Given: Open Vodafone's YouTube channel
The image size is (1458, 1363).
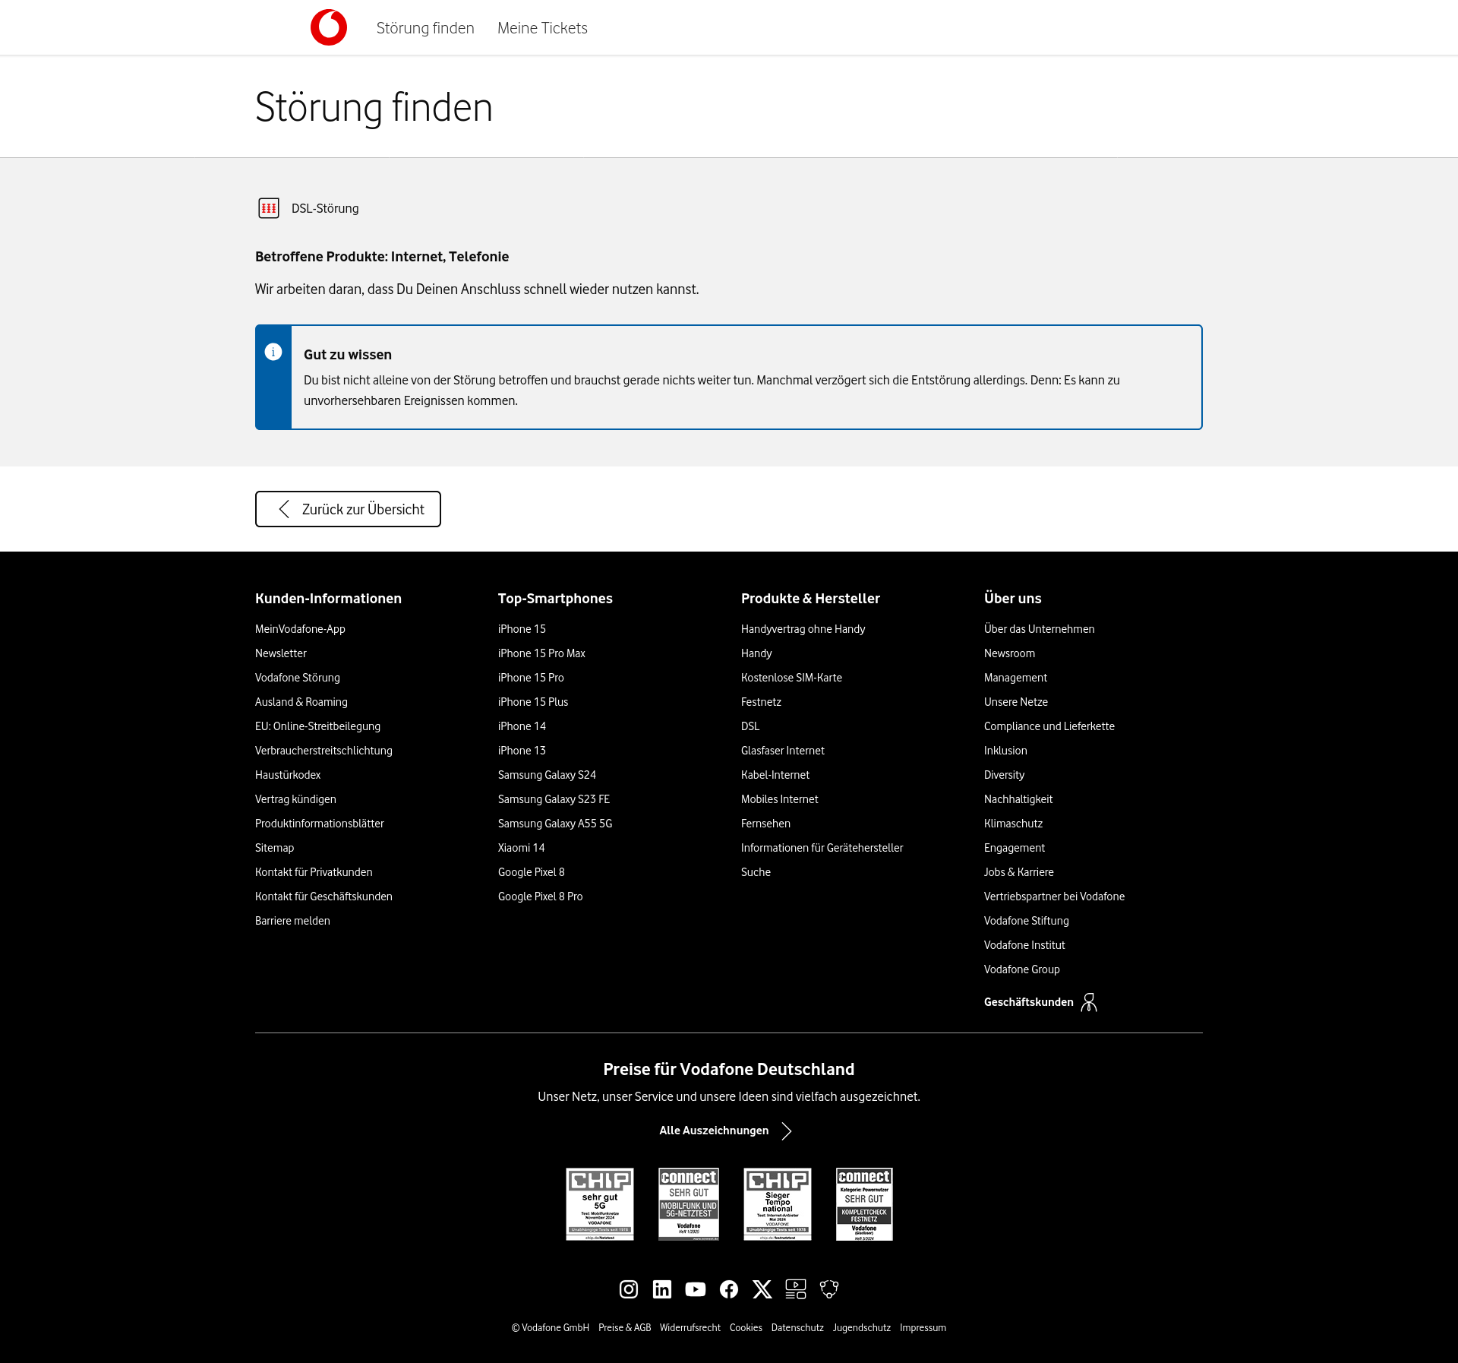Looking at the screenshot, I should coord(696,1289).
